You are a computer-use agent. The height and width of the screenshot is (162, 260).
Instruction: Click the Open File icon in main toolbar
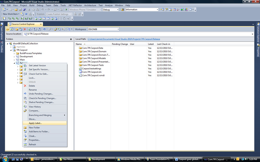16,9
